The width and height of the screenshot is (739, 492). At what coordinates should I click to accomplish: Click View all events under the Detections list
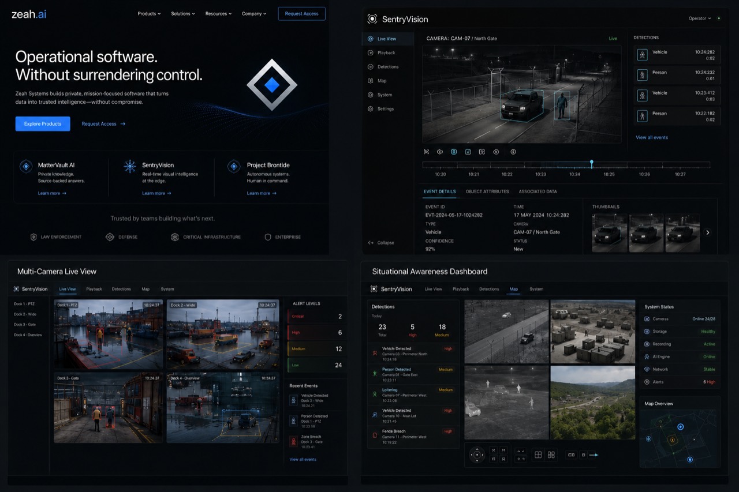pos(652,137)
